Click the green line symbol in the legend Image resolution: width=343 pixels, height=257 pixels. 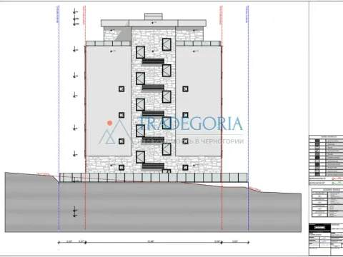pos(337,183)
